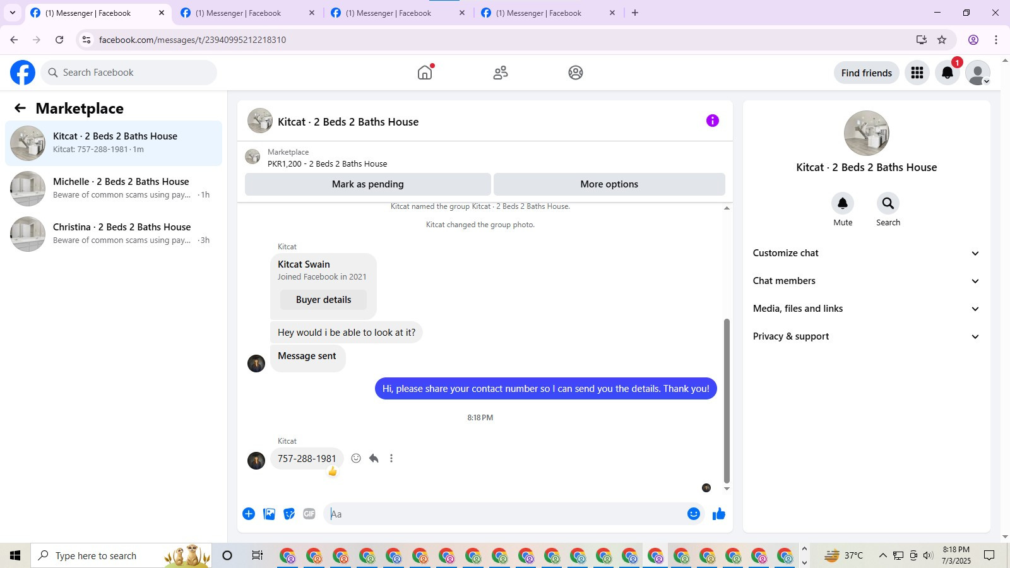Click the chat header Kitcat group photo
Image resolution: width=1010 pixels, height=568 pixels.
coord(260,121)
